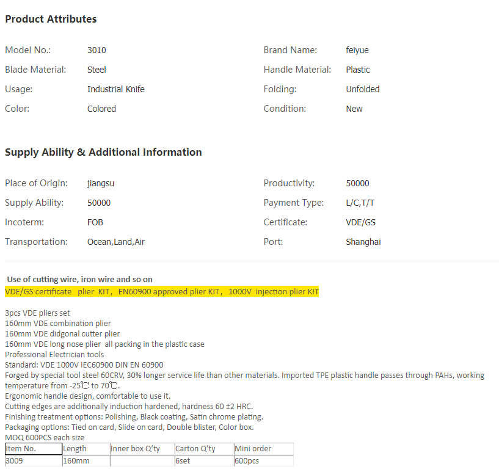Click the Product Attributes heading

[51, 19]
